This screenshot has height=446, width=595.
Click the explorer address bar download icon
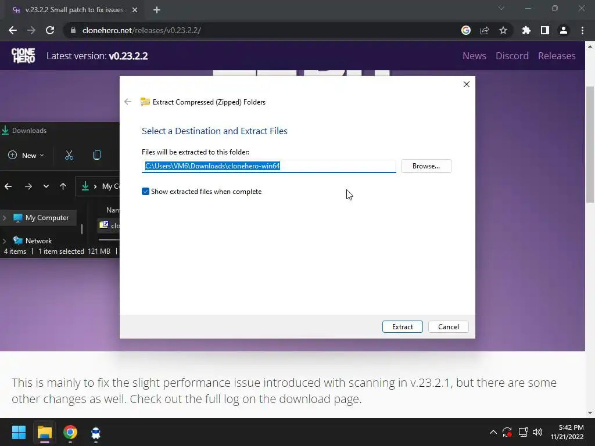[85, 186]
